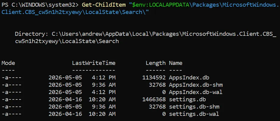Click the 1466368 length value
The height and width of the screenshot is (121, 280).
[154, 99]
